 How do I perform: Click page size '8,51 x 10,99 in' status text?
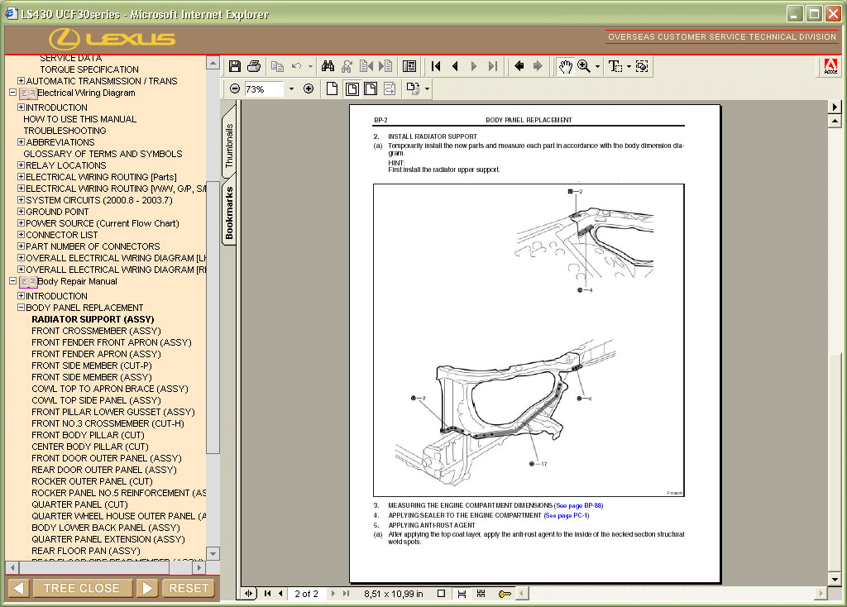(393, 594)
